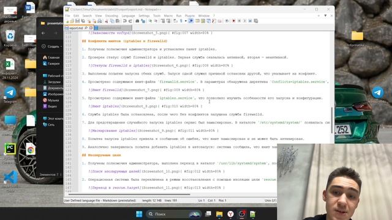The image size is (392, 220).
Task: Click the New file toolbar icon
Action: (67, 21)
